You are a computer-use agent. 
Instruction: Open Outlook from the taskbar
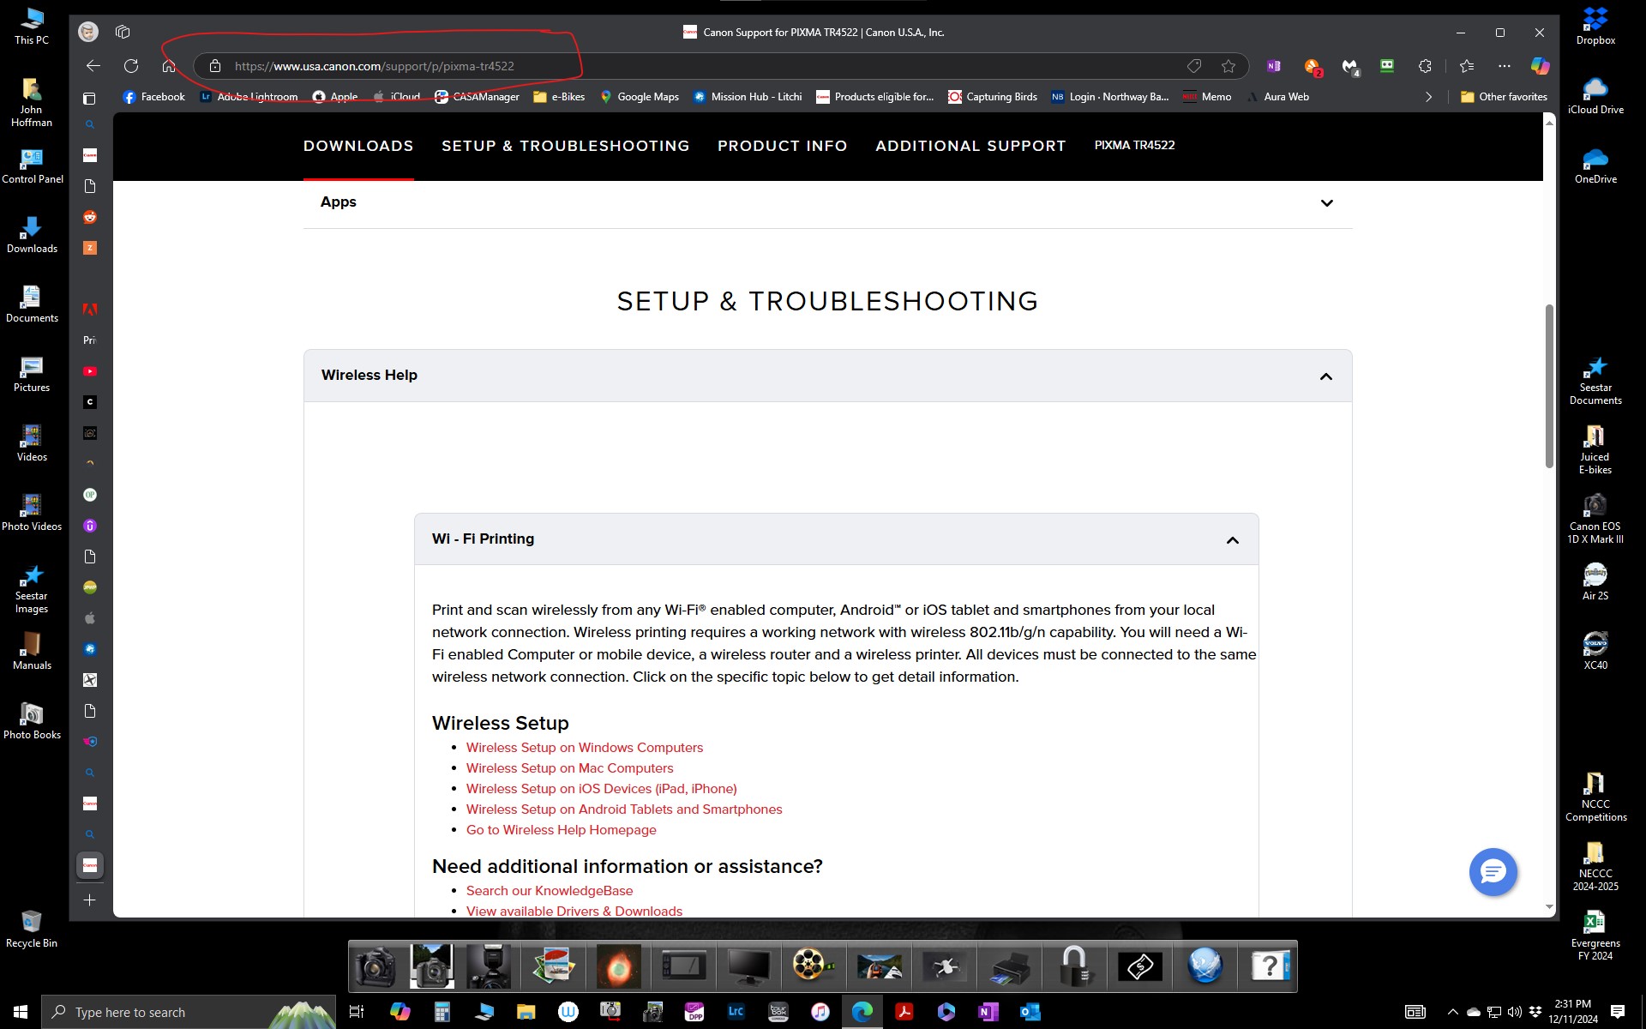click(1030, 1012)
